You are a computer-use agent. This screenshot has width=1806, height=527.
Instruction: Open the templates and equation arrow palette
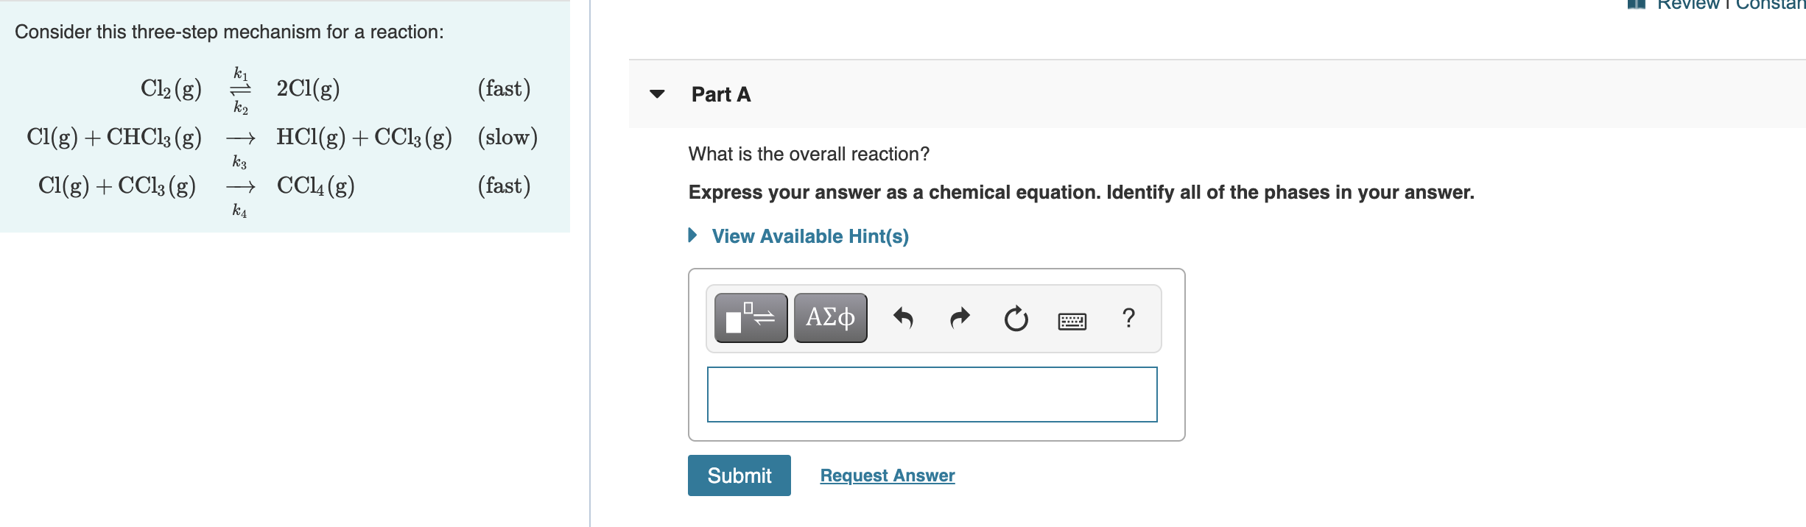tap(751, 318)
